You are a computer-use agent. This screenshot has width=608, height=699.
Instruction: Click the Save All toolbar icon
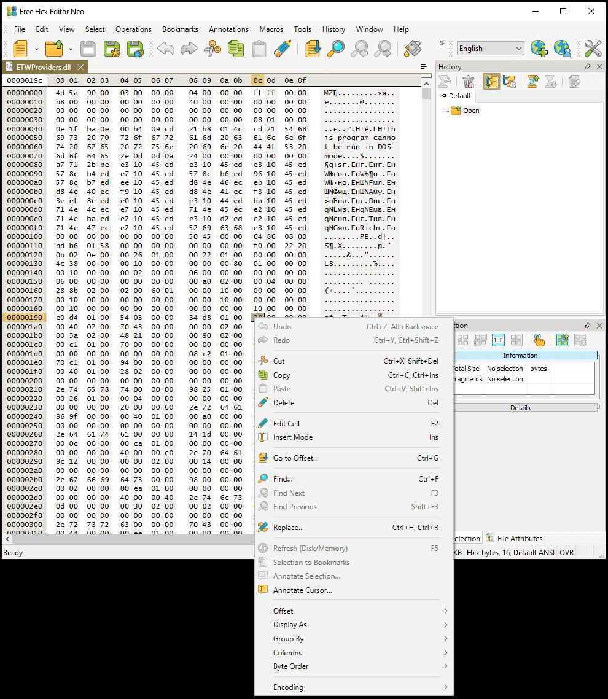pos(135,49)
